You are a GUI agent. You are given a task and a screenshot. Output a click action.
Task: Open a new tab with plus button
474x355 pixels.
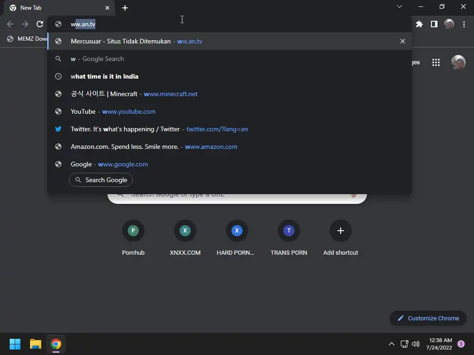125,8
